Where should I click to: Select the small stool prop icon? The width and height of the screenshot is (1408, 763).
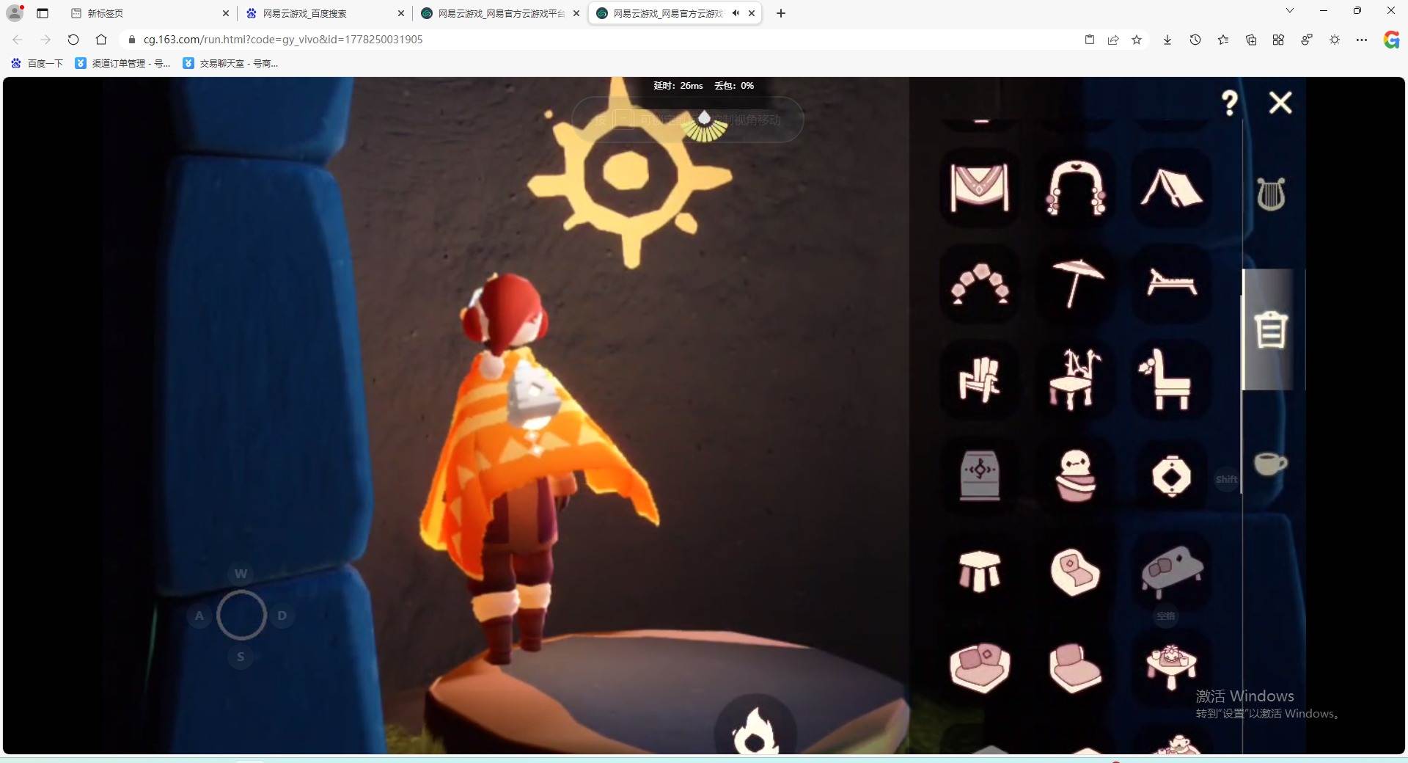pos(980,572)
